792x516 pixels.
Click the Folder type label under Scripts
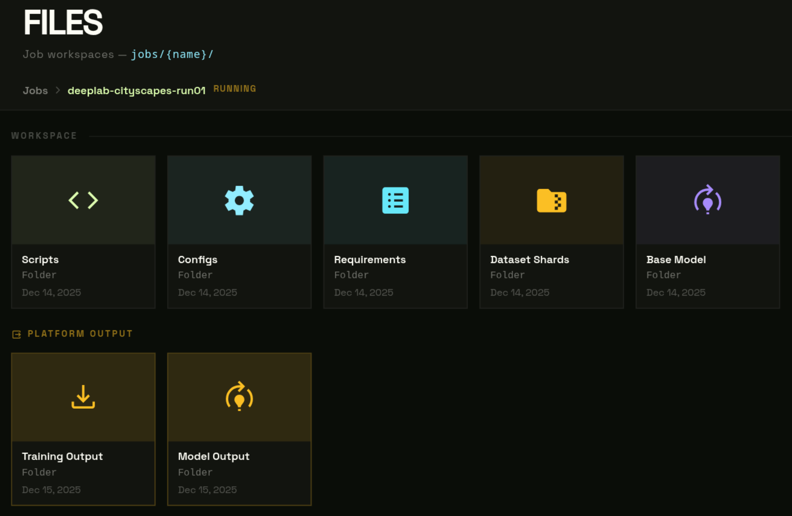(x=39, y=275)
